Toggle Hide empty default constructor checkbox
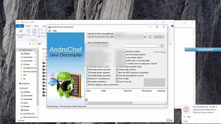Screen dimensions: 221x124 [87, 70]
